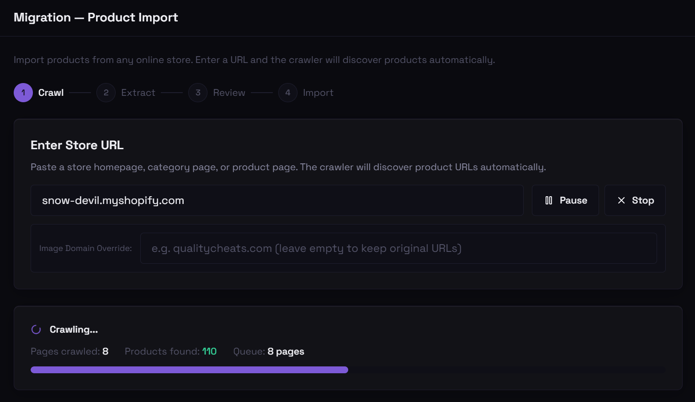Click the step 4 Import circle icon
The height and width of the screenshot is (402, 695).
[x=288, y=93]
